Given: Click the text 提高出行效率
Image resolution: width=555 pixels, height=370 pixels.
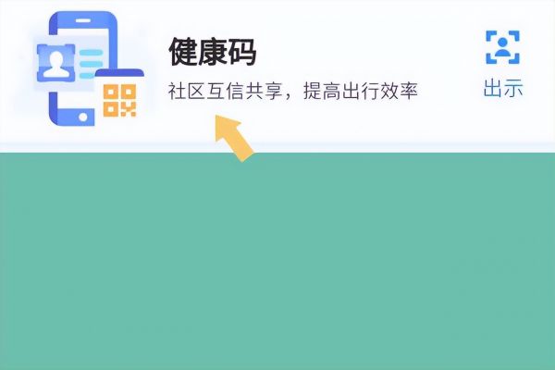Looking at the screenshot, I should point(361,91).
